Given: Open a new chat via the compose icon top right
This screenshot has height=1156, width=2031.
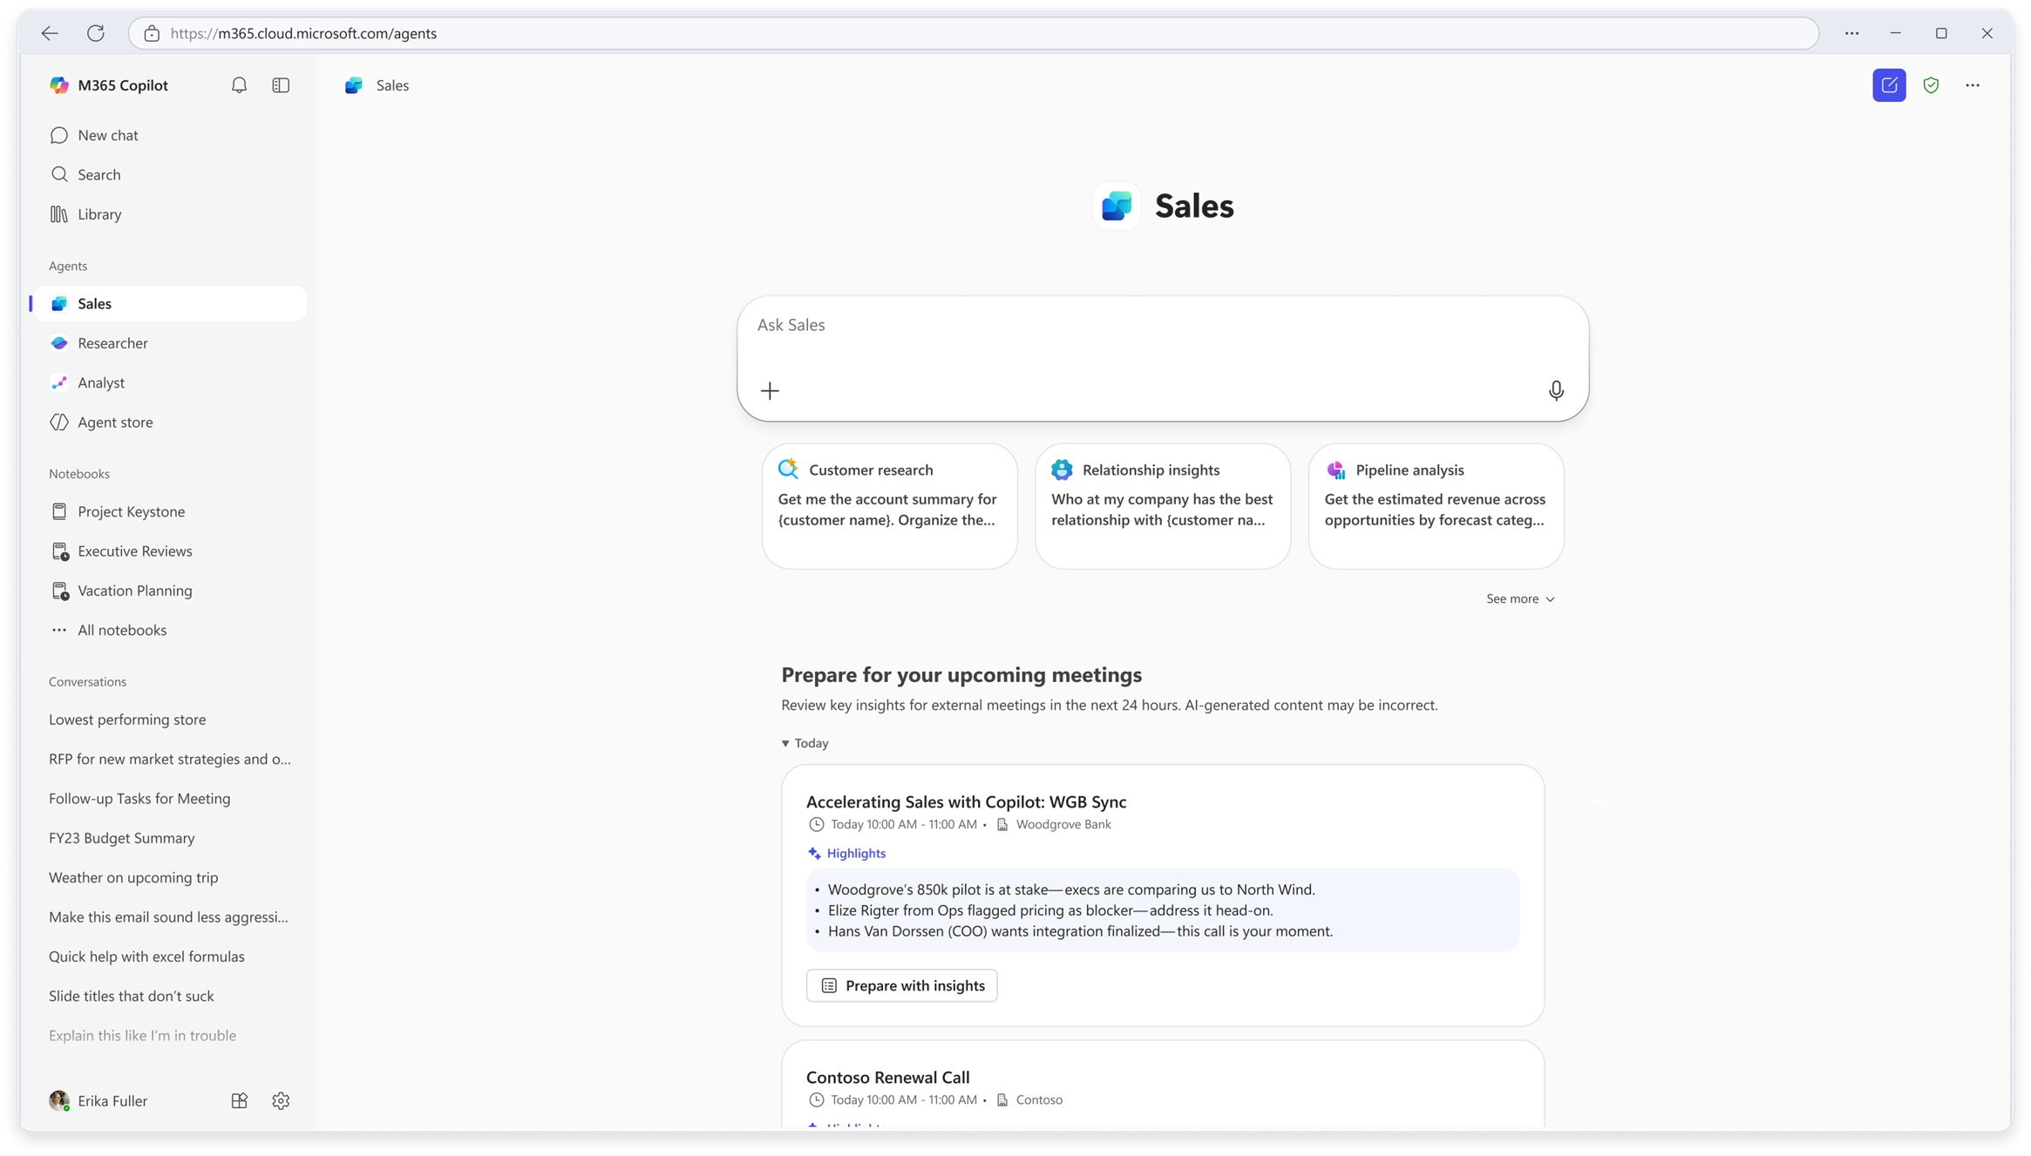Looking at the screenshot, I should click(x=1889, y=85).
